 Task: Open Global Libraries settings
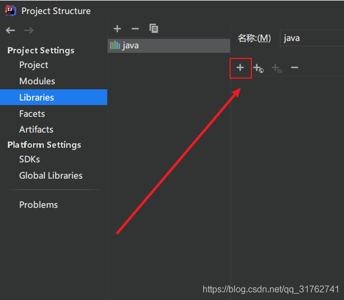pyautogui.click(x=51, y=175)
